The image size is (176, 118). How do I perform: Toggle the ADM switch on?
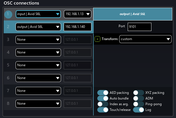pyautogui.click(x=139, y=98)
